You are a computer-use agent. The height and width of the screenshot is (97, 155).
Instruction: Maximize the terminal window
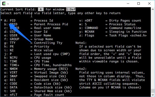(x=138, y=4)
